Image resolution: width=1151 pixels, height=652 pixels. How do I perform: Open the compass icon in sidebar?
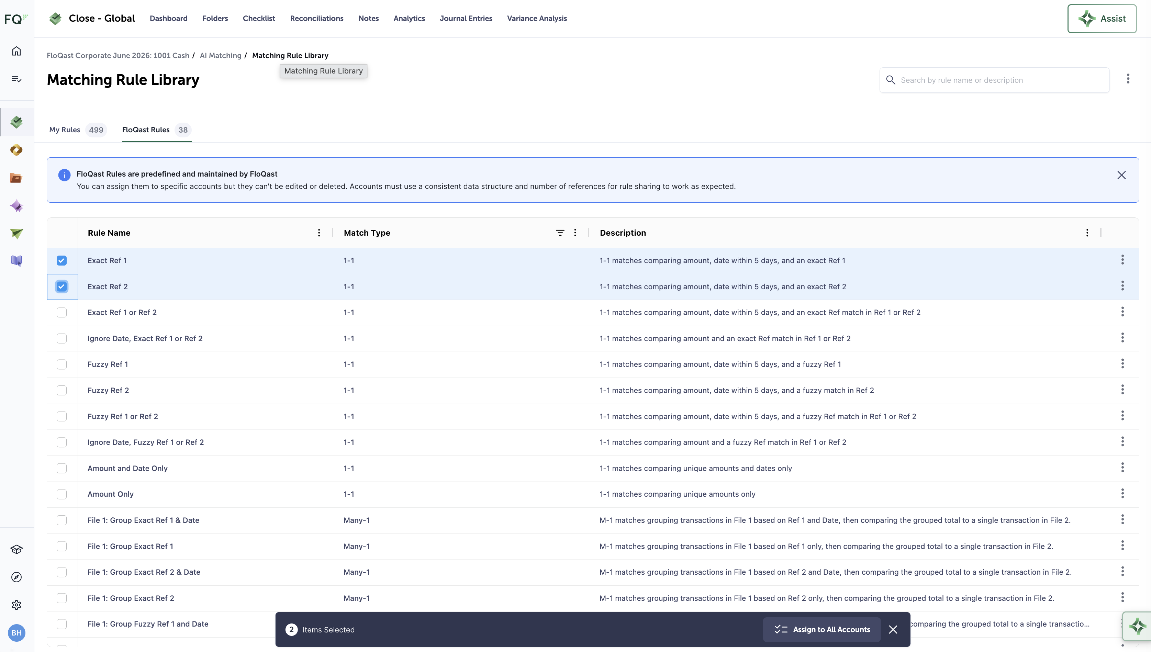(16, 577)
